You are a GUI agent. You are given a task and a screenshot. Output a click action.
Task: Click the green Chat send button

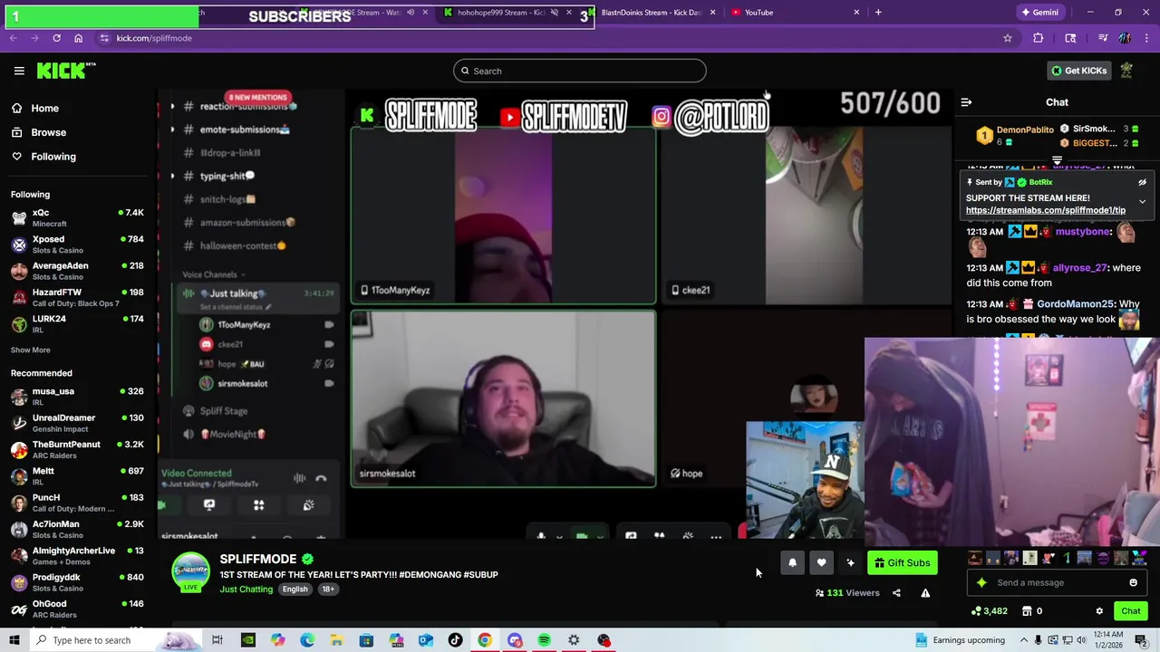click(1130, 611)
